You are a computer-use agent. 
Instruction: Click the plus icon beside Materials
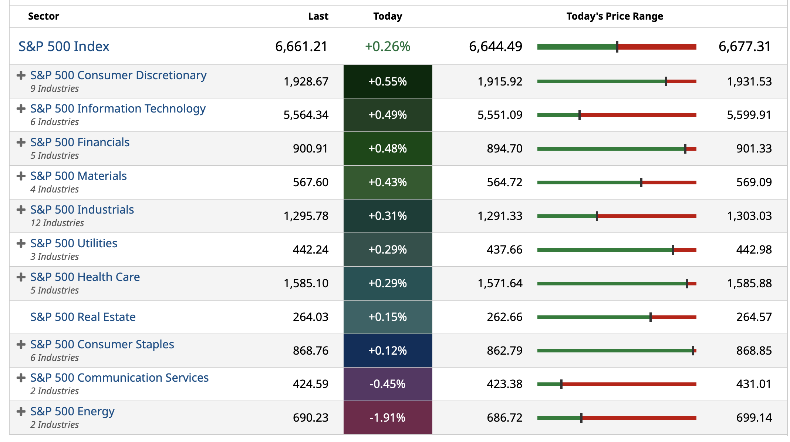tap(21, 176)
